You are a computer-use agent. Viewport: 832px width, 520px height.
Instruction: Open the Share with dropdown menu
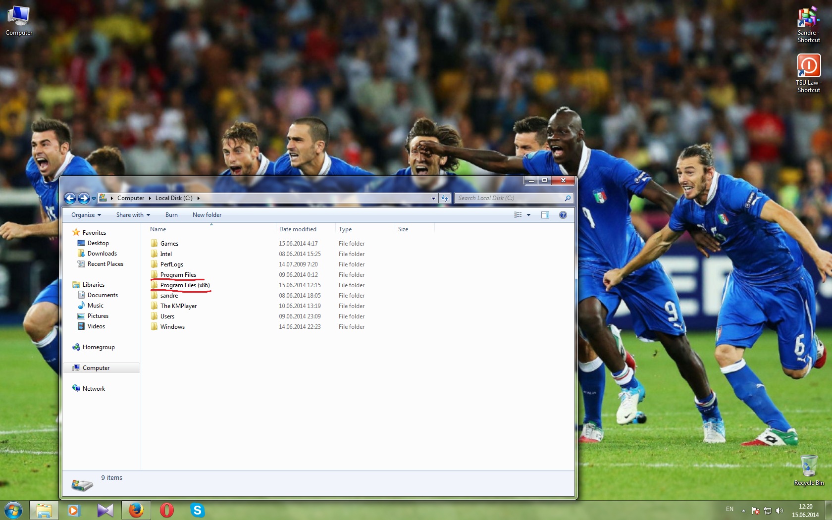point(133,215)
